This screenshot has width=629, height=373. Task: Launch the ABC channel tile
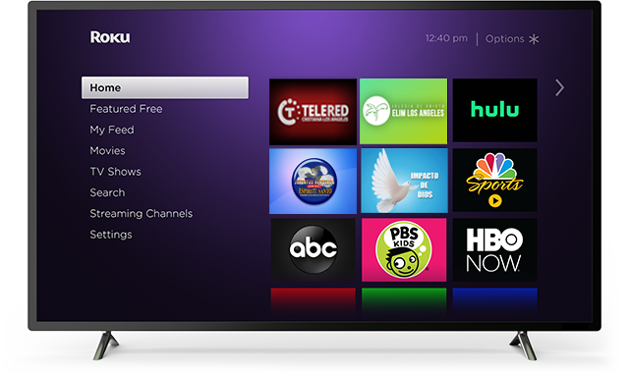click(x=313, y=249)
